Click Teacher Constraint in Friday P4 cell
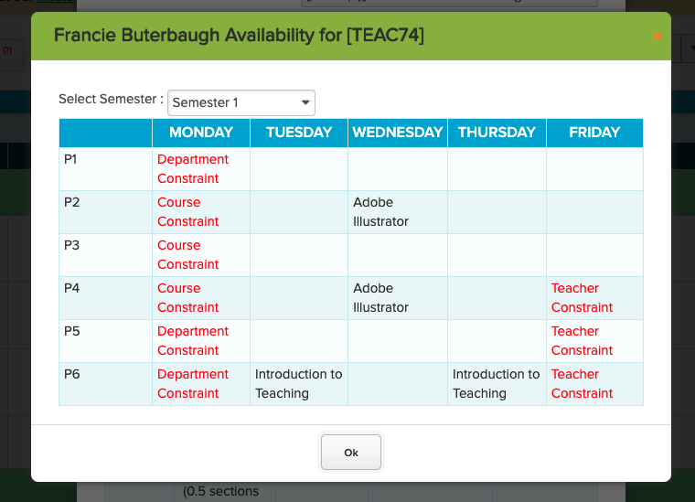This screenshot has height=502, width=695. [582, 298]
